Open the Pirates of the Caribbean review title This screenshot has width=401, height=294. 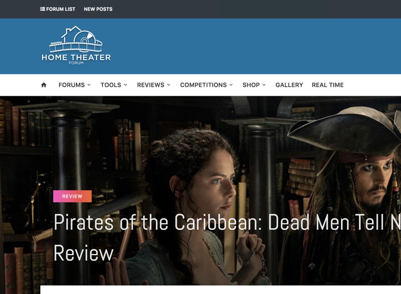tap(227, 238)
